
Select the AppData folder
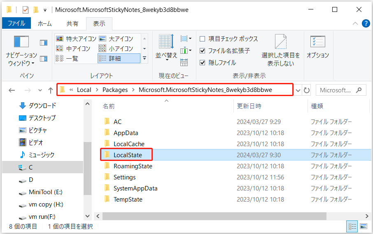(126, 133)
